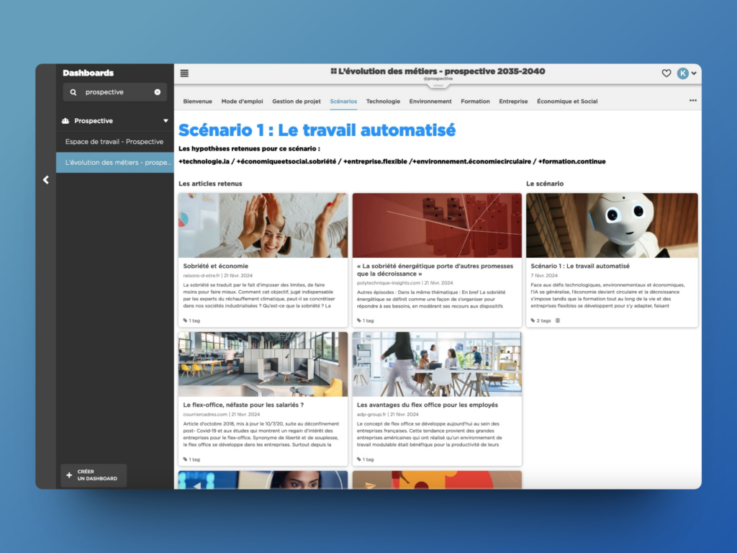The image size is (737, 553).
Task: Open 'Espace de travail - Prospective' dashboard
Action: 114,142
